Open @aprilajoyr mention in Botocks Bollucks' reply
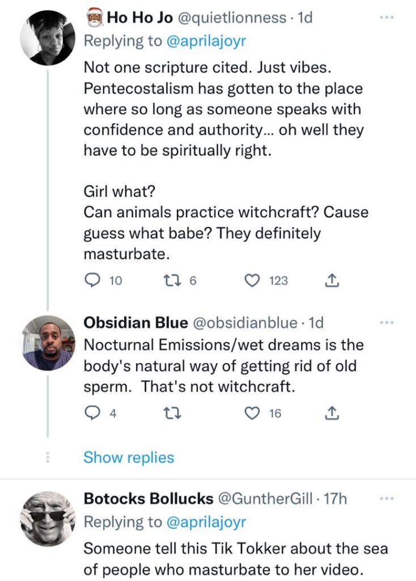The width and height of the screenshot is (416, 581). pos(206,522)
